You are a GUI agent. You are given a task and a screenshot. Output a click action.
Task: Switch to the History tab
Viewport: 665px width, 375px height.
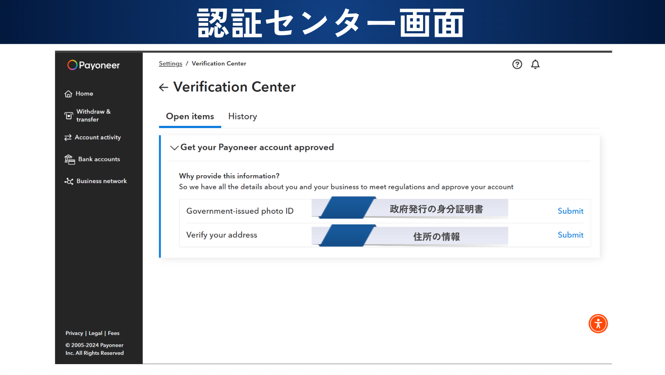242,116
